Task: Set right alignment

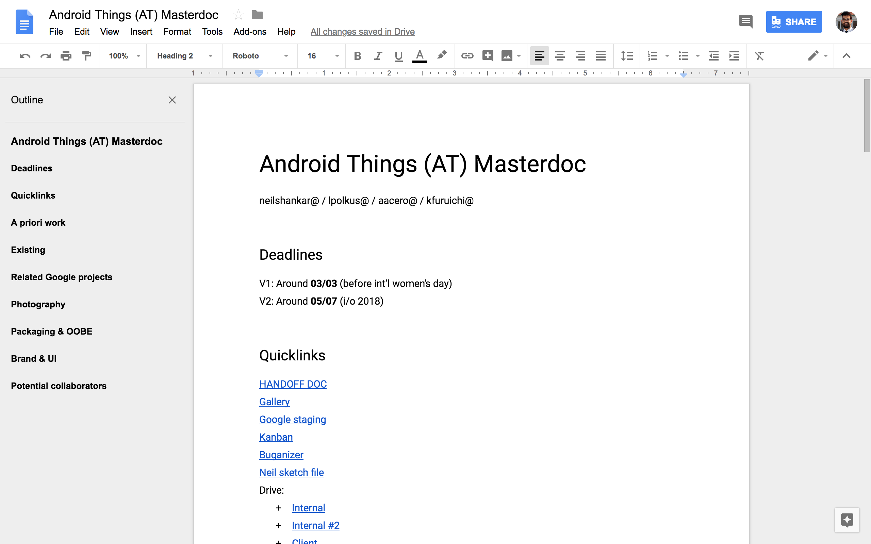Action: click(580, 56)
